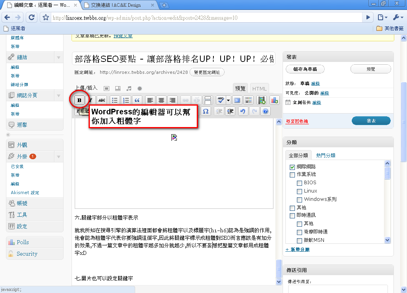The image size is (407, 293).
Task: Click the film strip video insert icon
Action: tap(262, 100)
